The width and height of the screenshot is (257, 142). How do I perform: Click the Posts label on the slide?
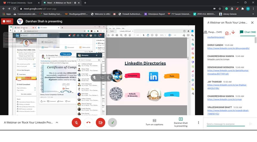[x=172, y=76]
